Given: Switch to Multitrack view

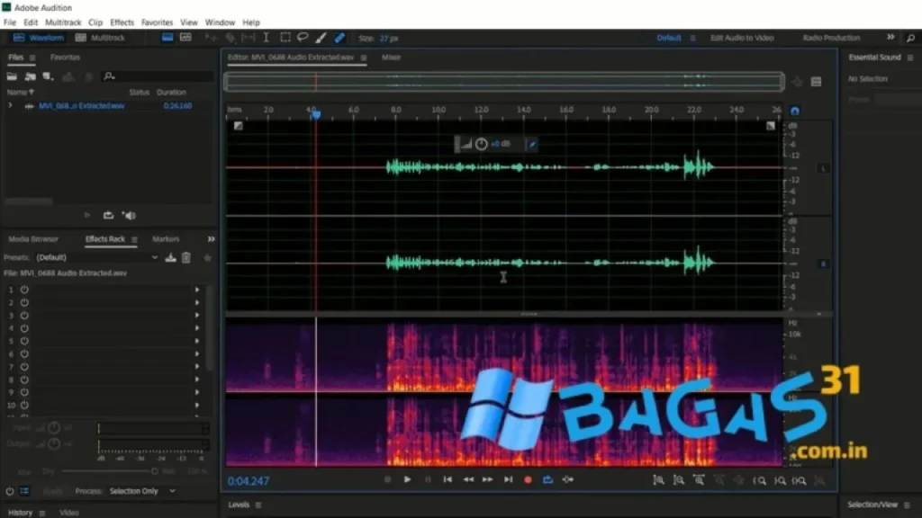Looking at the screenshot, I should click(x=101, y=38).
